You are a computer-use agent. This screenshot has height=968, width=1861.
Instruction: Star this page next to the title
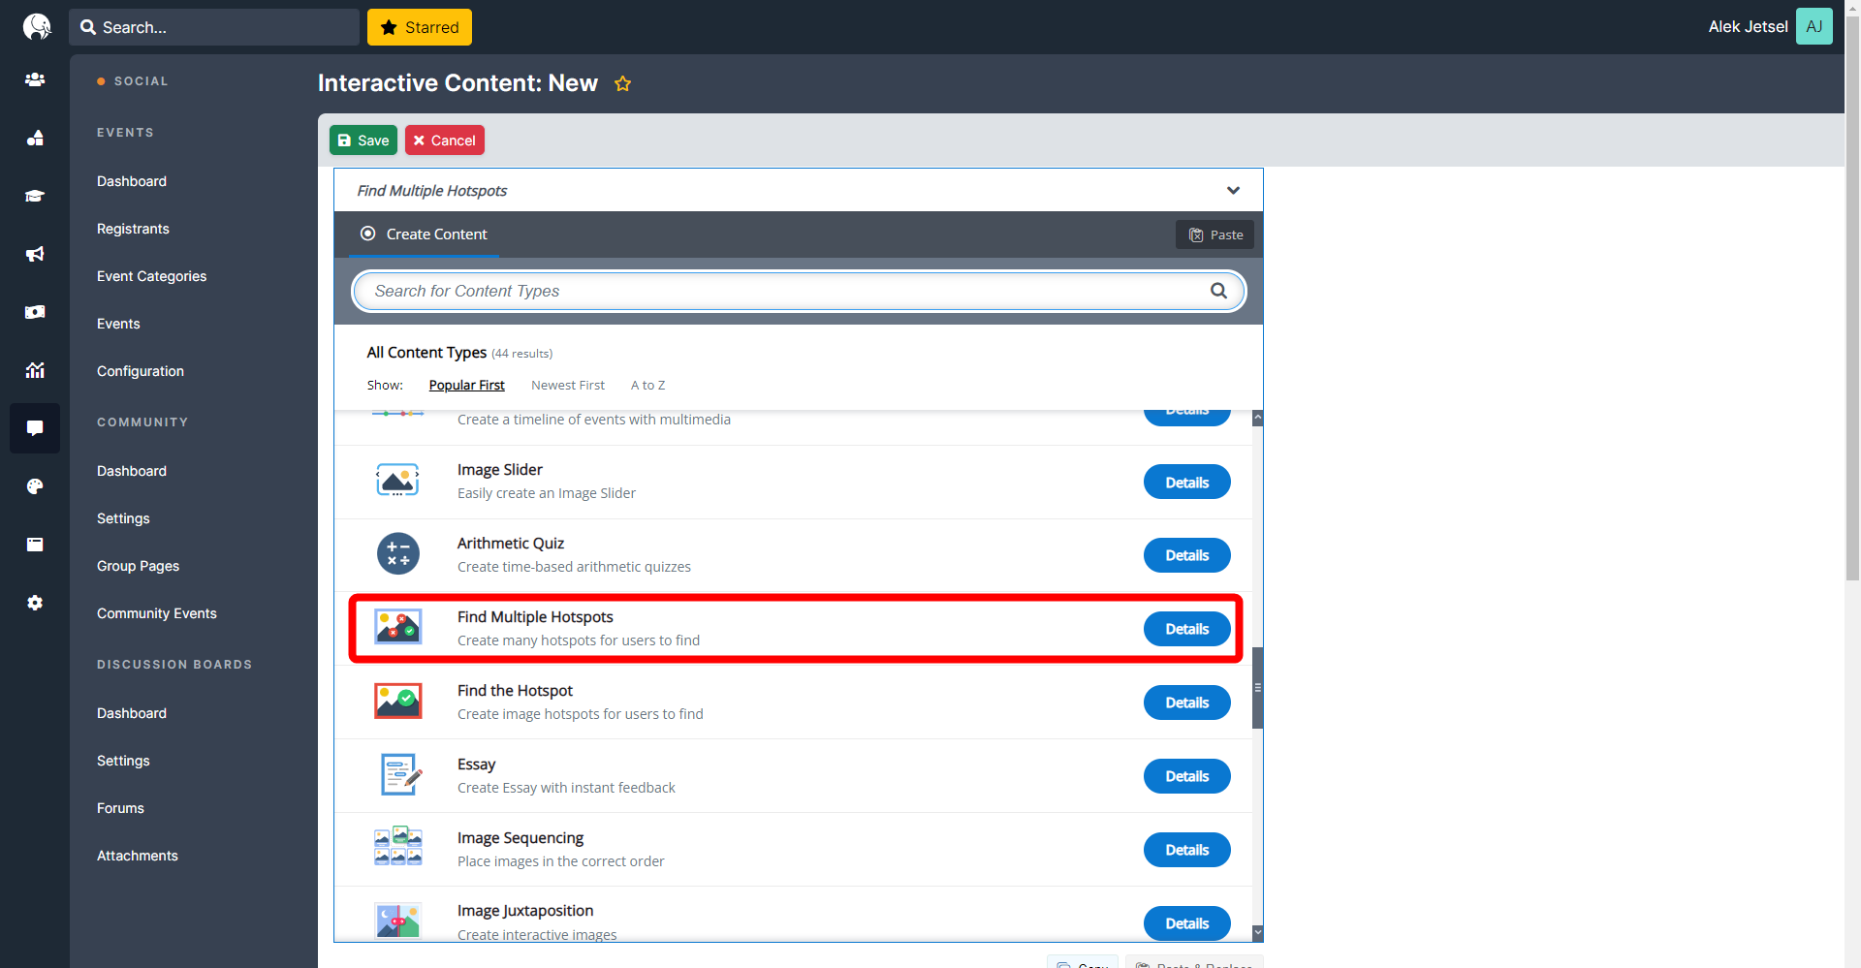click(622, 84)
